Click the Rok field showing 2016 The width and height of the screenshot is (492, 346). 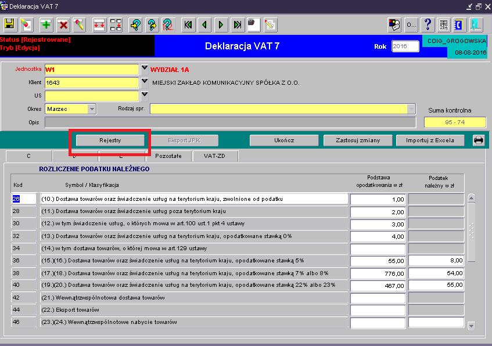[405, 46]
